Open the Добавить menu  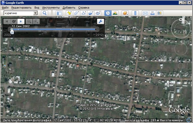(69, 8)
